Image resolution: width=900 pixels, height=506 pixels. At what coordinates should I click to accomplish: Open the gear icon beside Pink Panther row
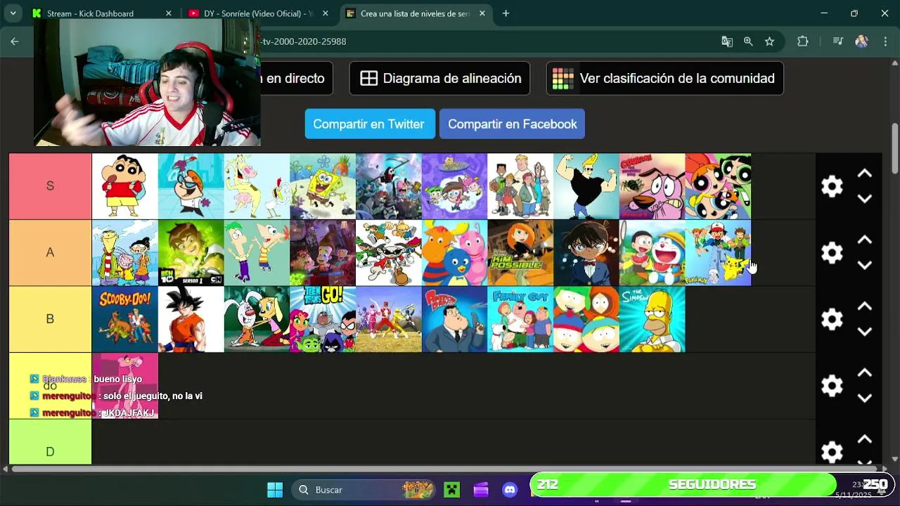click(832, 385)
